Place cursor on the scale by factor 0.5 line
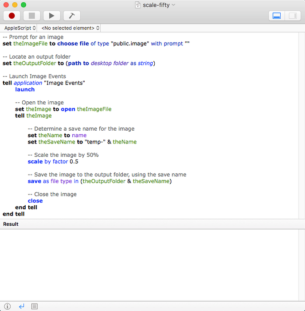The height and width of the screenshot is (311, 305). tap(53, 162)
